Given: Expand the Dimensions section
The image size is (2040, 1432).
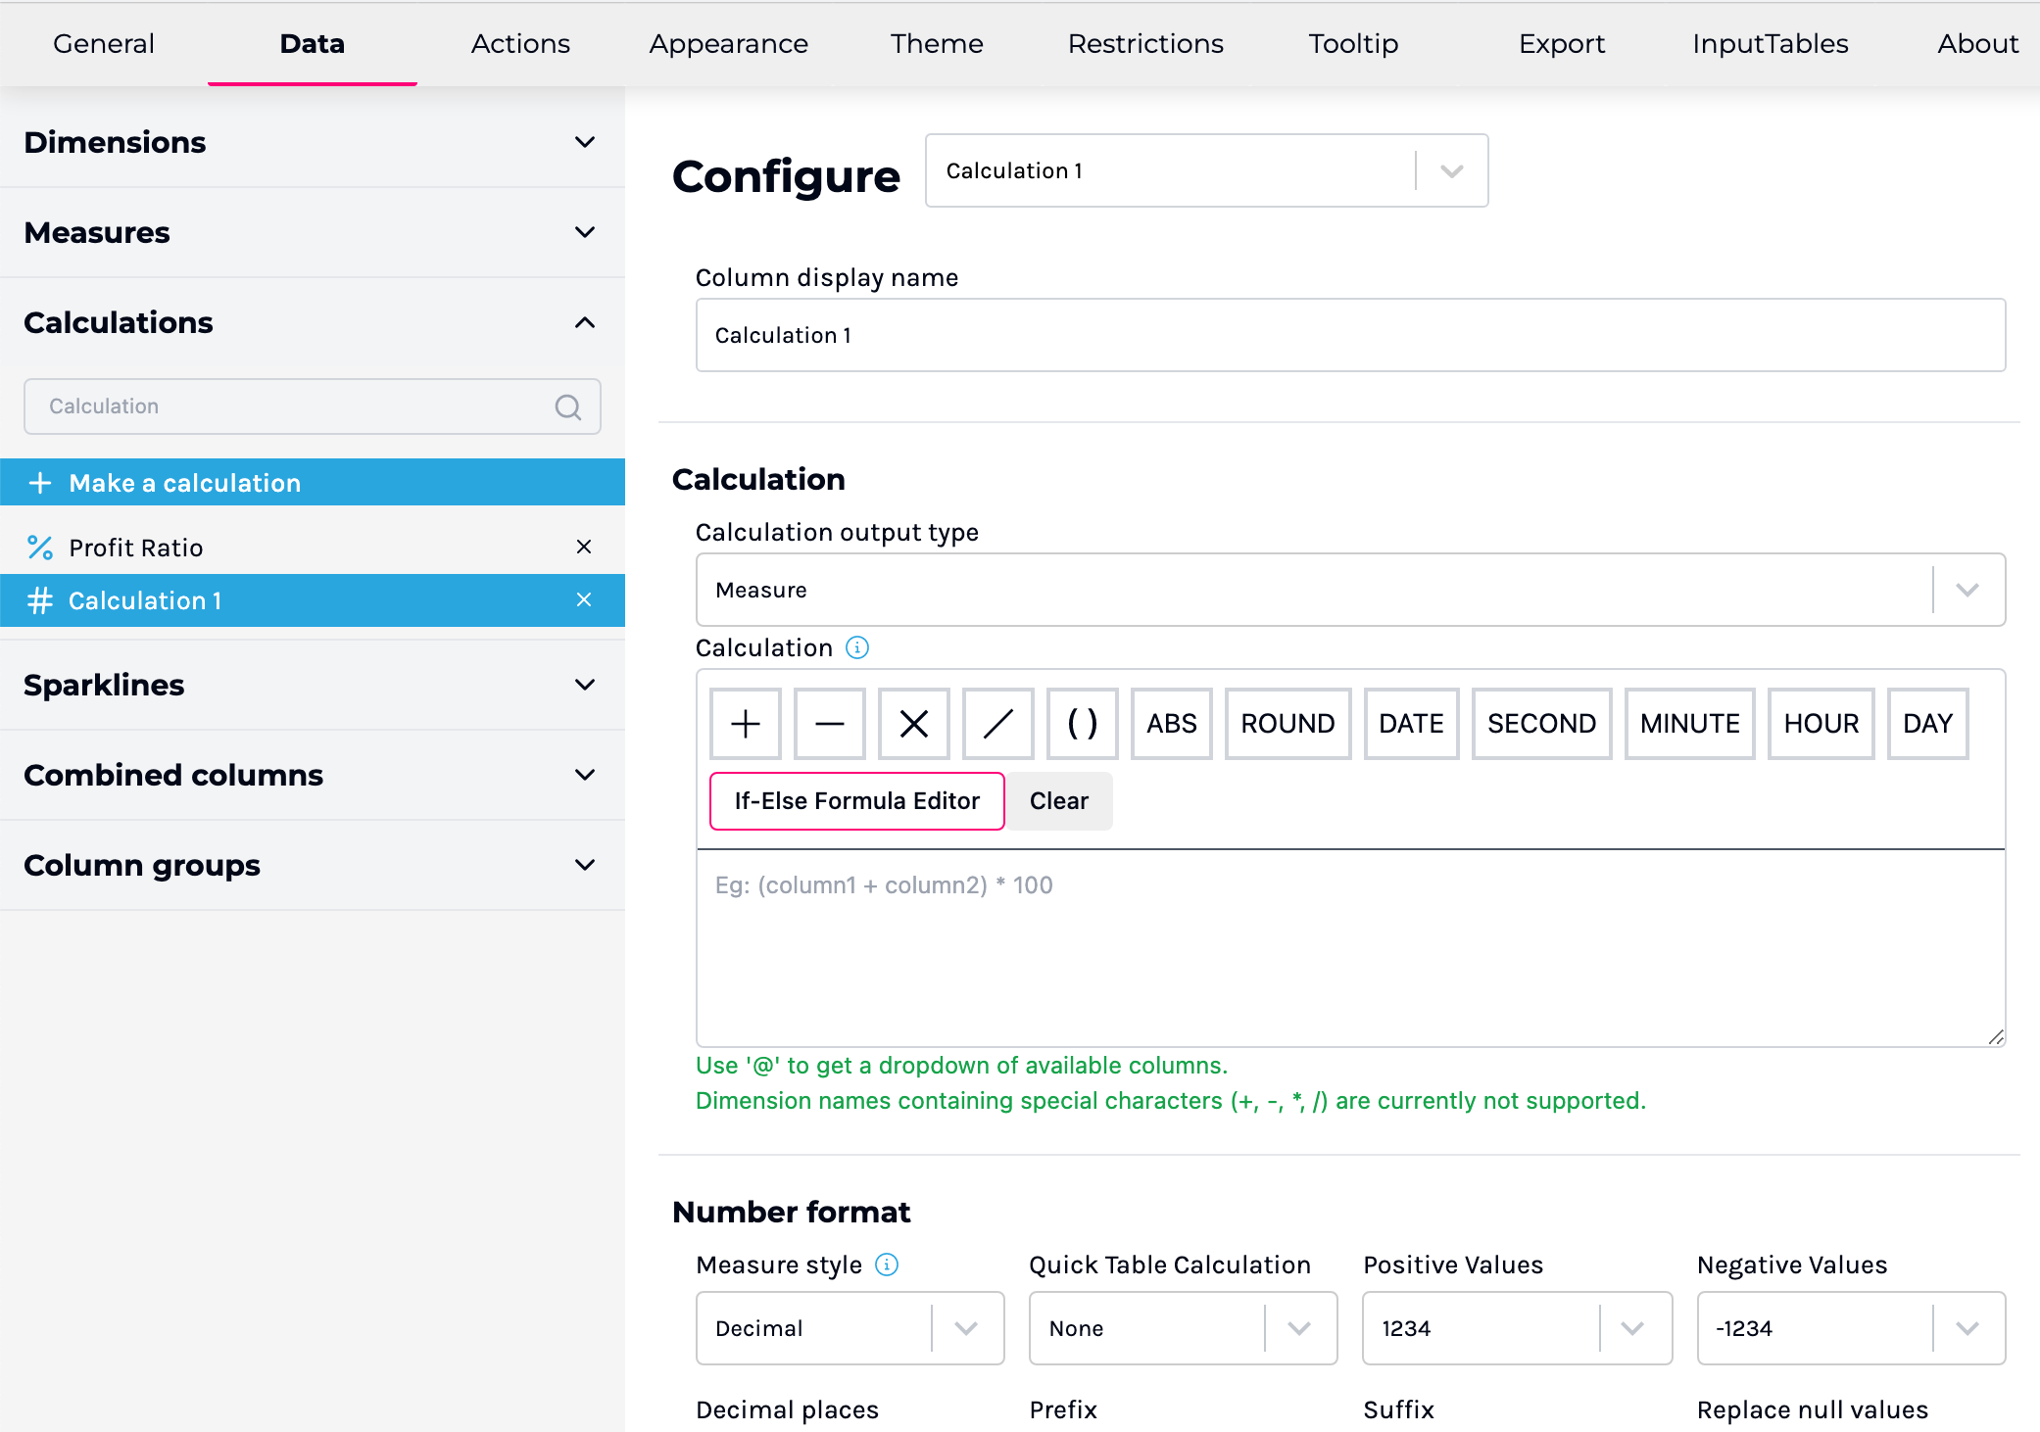Looking at the screenshot, I should click(585, 142).
